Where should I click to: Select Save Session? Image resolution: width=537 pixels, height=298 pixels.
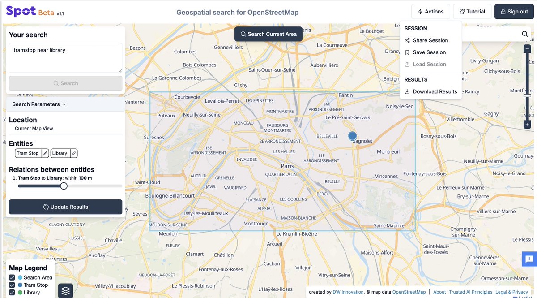coord(430,52)
